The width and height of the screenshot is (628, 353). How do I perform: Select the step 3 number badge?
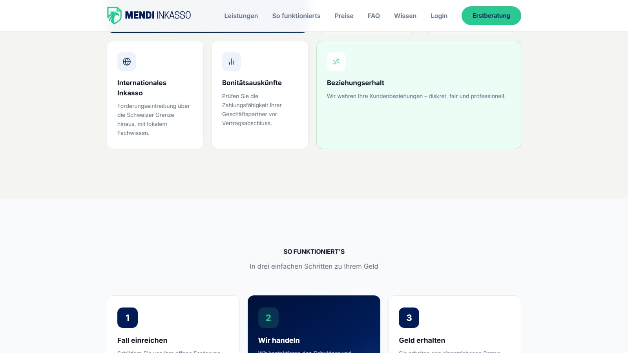pyautogui.click(x=409, y=318)
